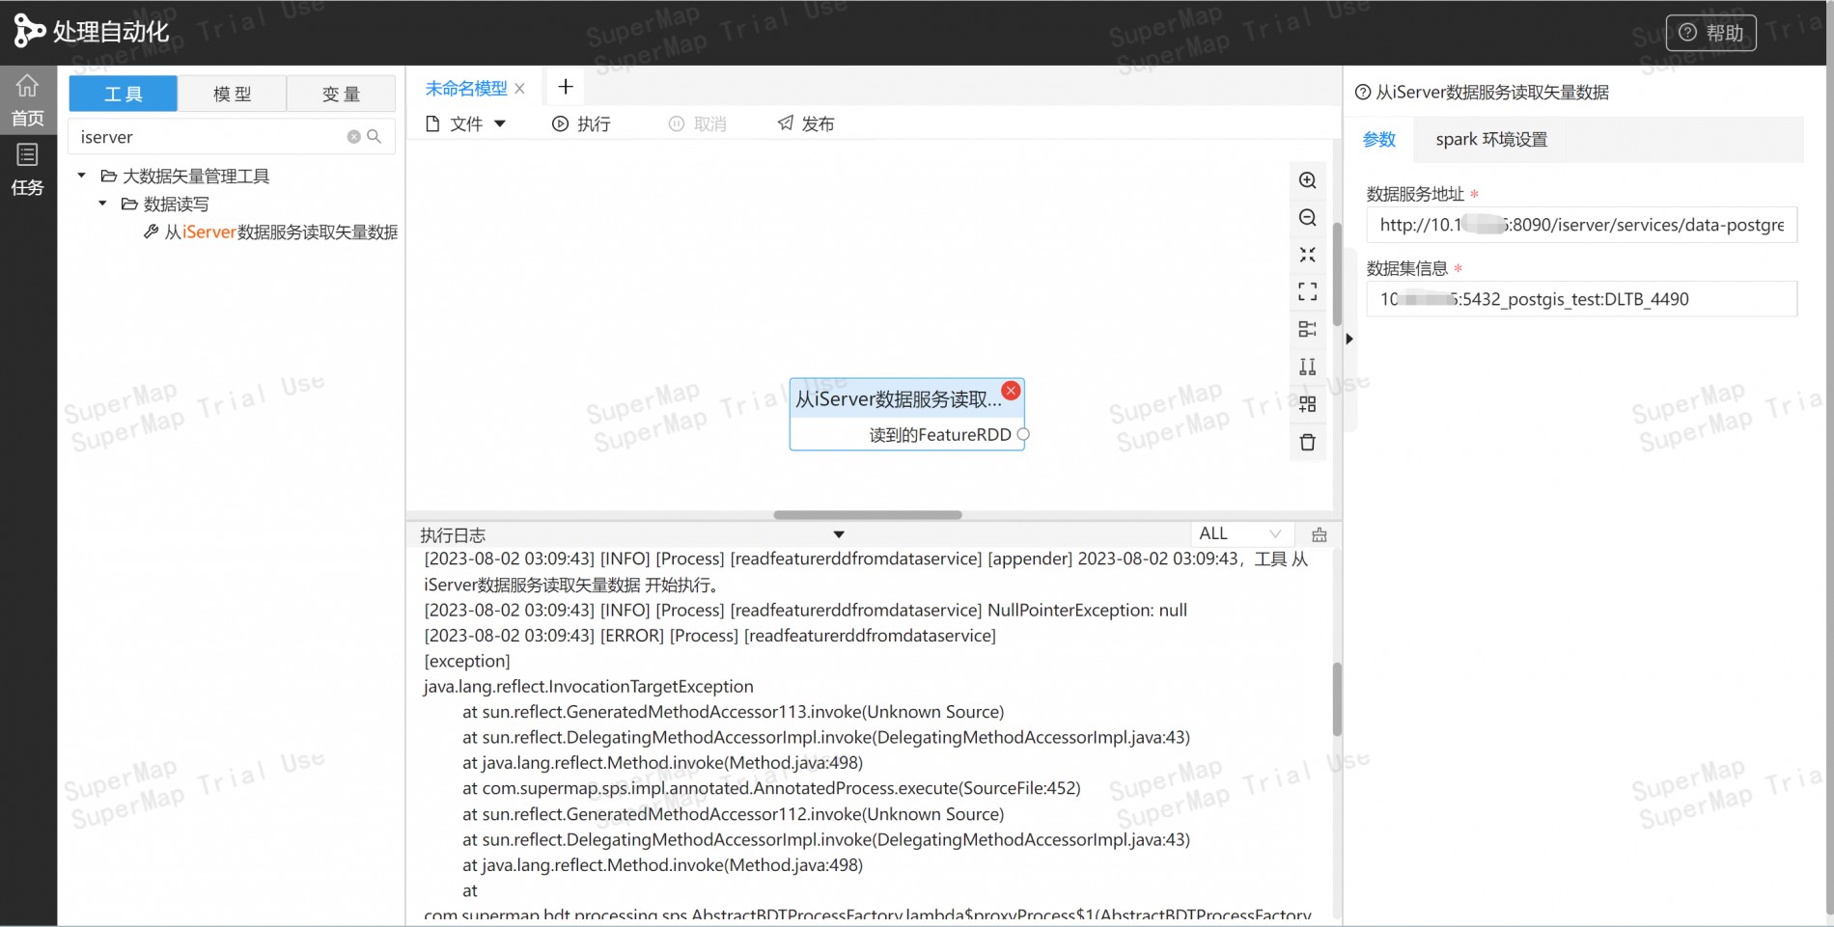Click the NullPointerException: null log line
The height and width of the screenshot is (927, 1834).
pos(805,611)
